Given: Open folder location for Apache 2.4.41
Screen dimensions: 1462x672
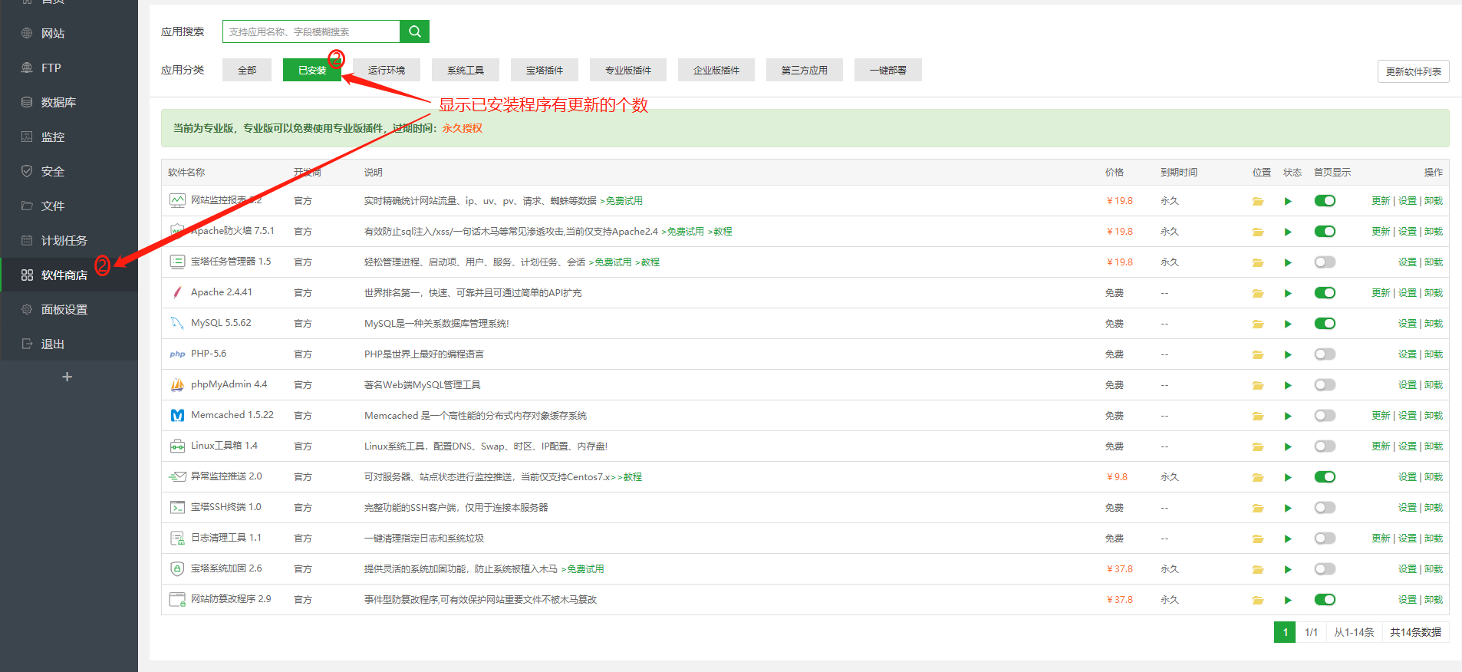Looking at the screenshot, I should tap(1258, 293).
